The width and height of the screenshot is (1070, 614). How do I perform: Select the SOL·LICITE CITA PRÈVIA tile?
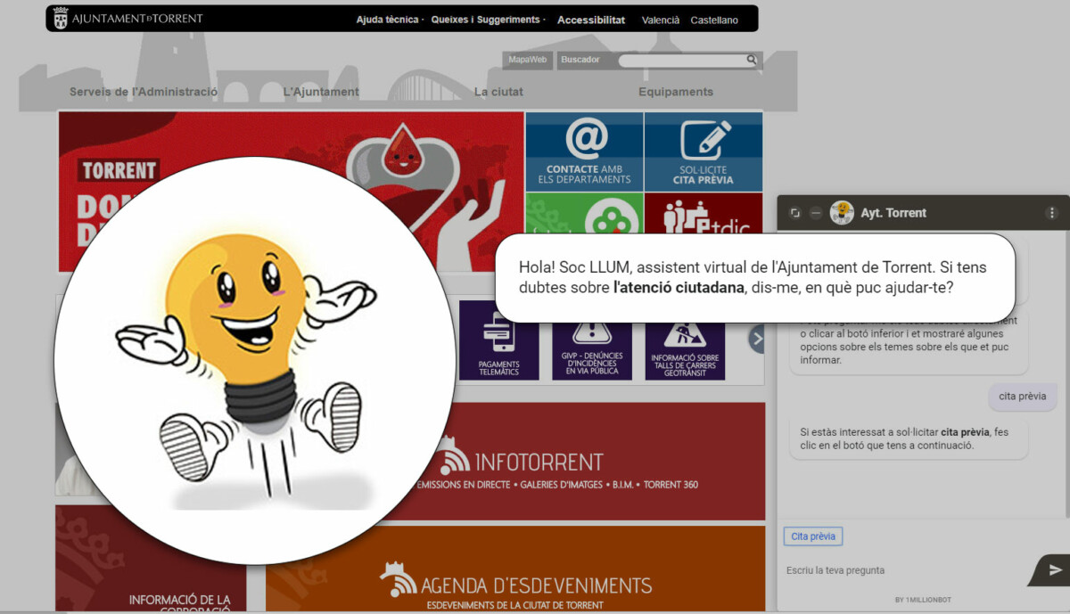(x=703, y=151)
